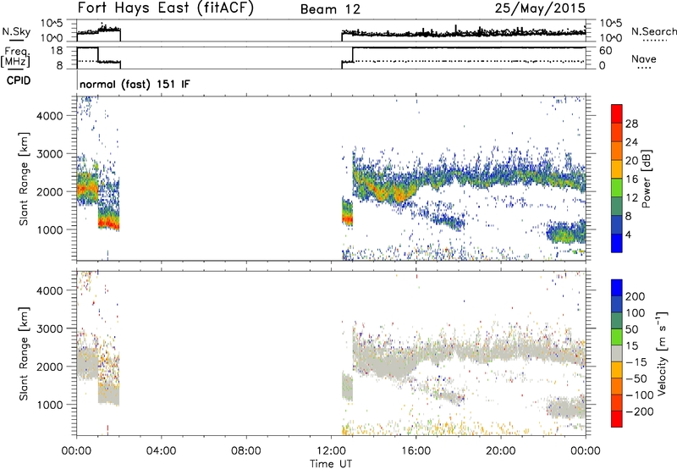Click the 'N.Search' legend label

tap(653, 31)
